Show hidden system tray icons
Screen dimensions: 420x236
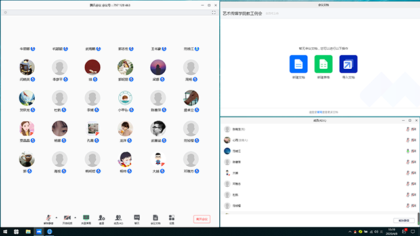tap(350, 231)
